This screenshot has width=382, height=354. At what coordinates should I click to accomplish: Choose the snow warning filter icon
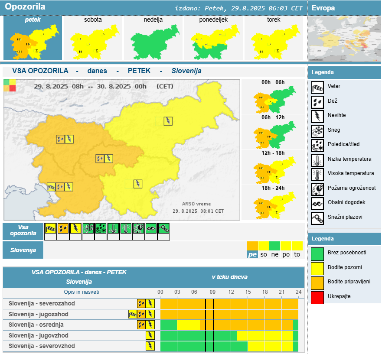coord(88,228)
